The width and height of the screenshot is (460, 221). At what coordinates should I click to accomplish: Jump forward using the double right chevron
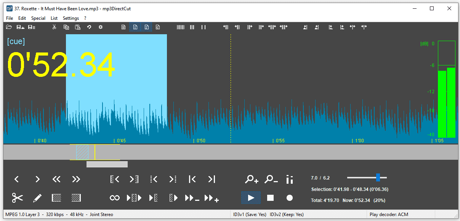point(76,179)
